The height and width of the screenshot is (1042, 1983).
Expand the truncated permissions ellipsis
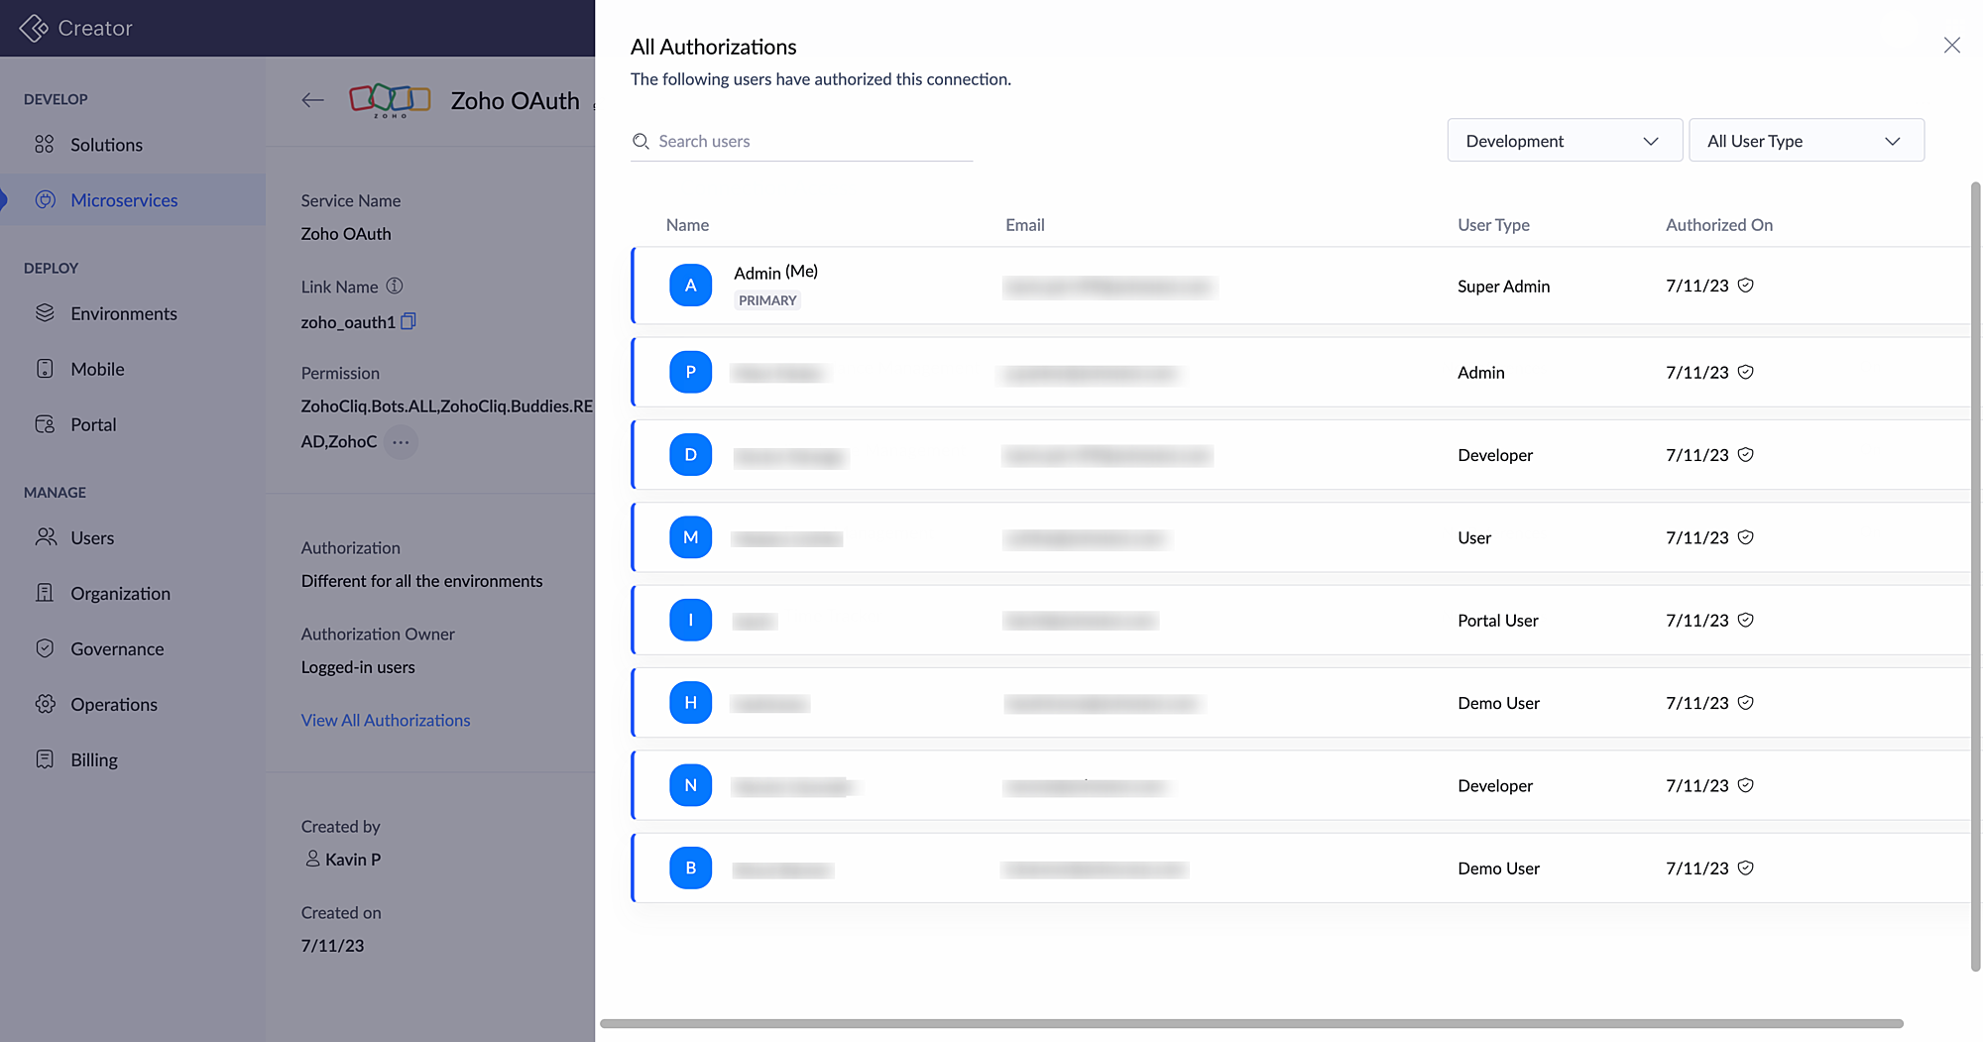pos(401,442)
